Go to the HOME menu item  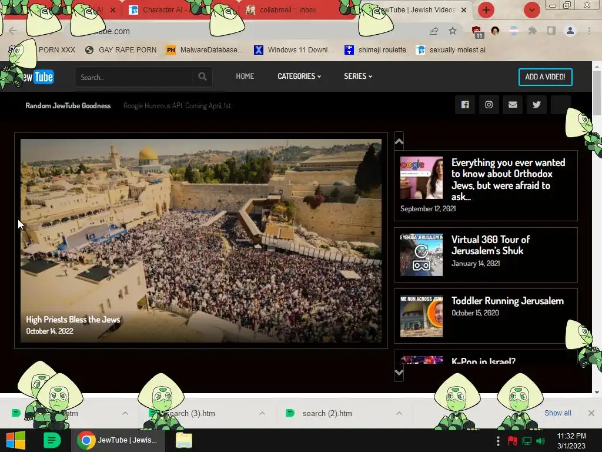click(245, 76)
